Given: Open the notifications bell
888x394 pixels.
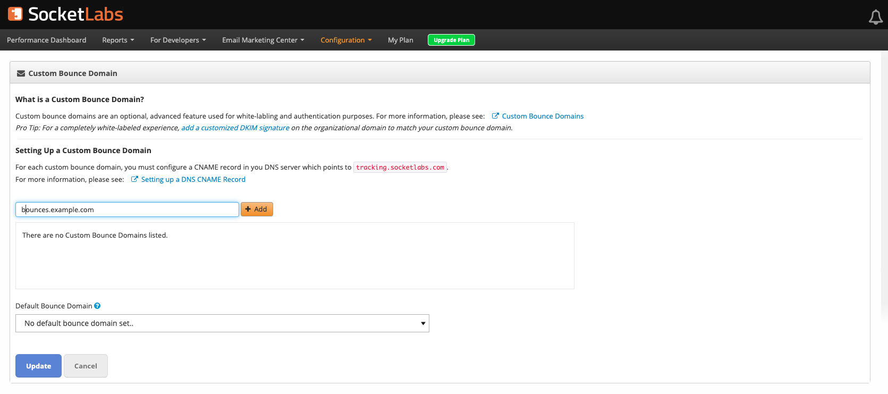Looking at the screenshot, I should 875,17.
